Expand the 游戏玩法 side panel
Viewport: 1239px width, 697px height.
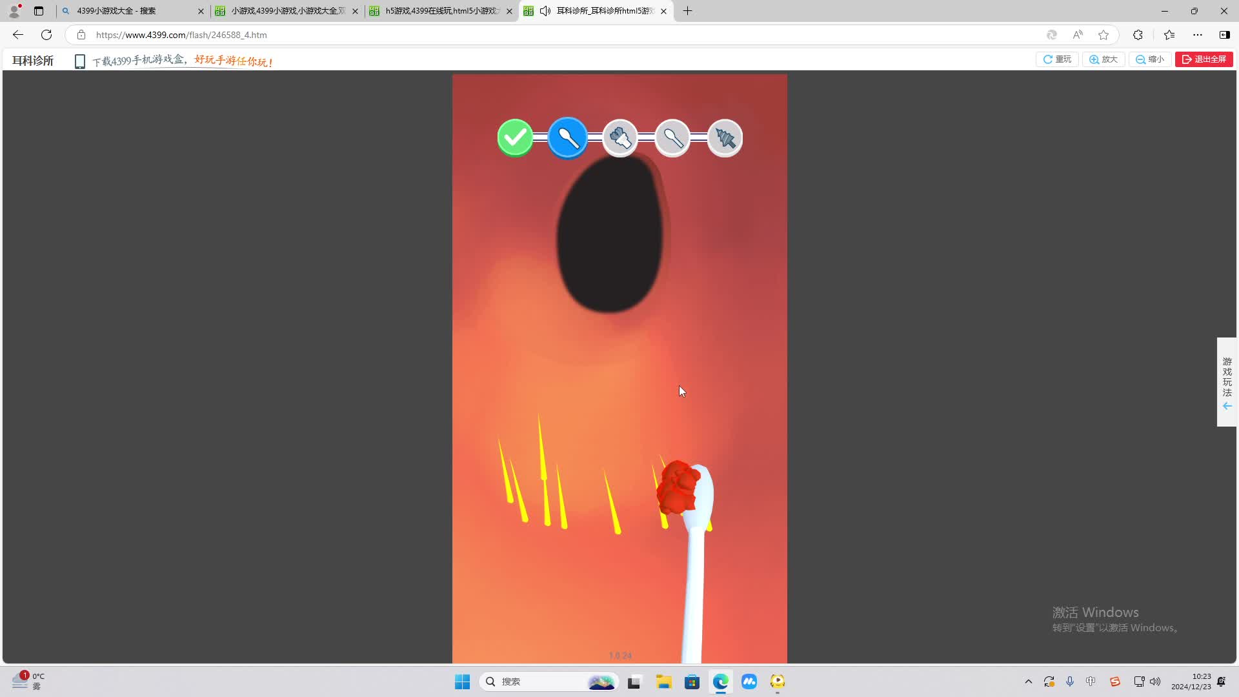click(1227, 382)
